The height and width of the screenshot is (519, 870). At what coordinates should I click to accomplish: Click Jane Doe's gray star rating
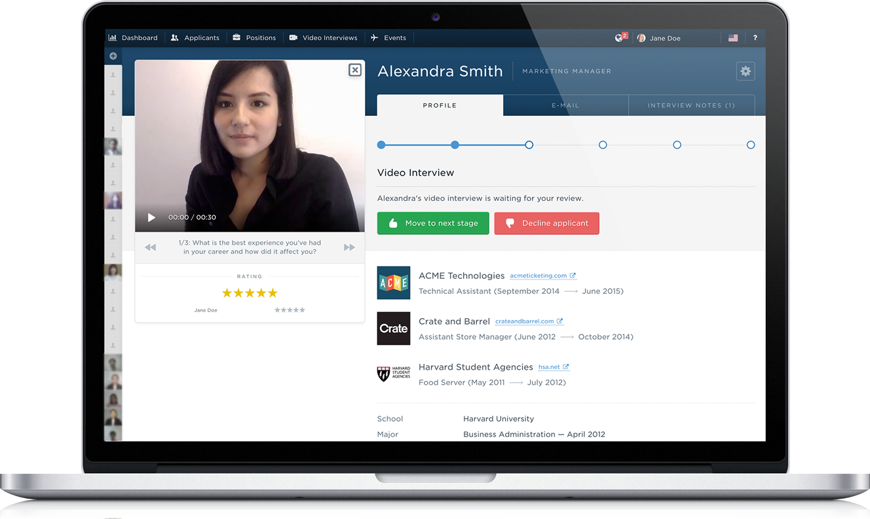coord(290,310)
